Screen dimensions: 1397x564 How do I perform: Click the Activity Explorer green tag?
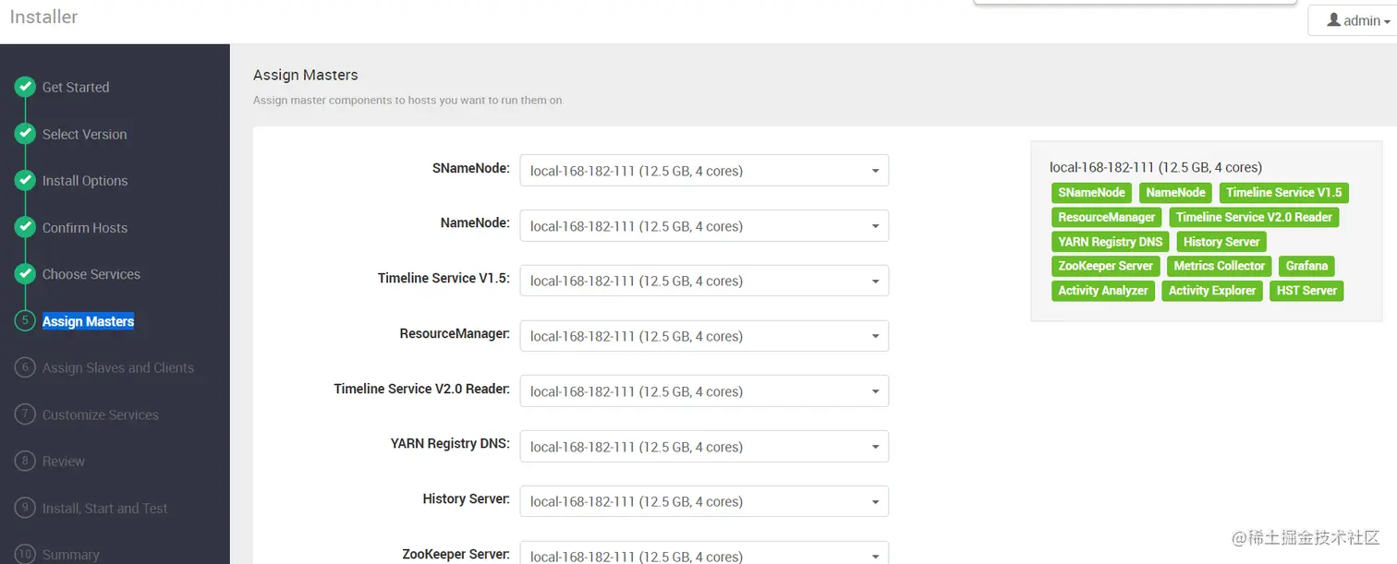pos(1211,291)
